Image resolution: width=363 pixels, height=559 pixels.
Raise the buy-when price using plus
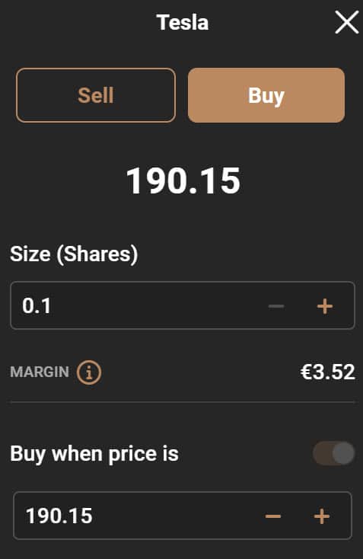point(322,516)
